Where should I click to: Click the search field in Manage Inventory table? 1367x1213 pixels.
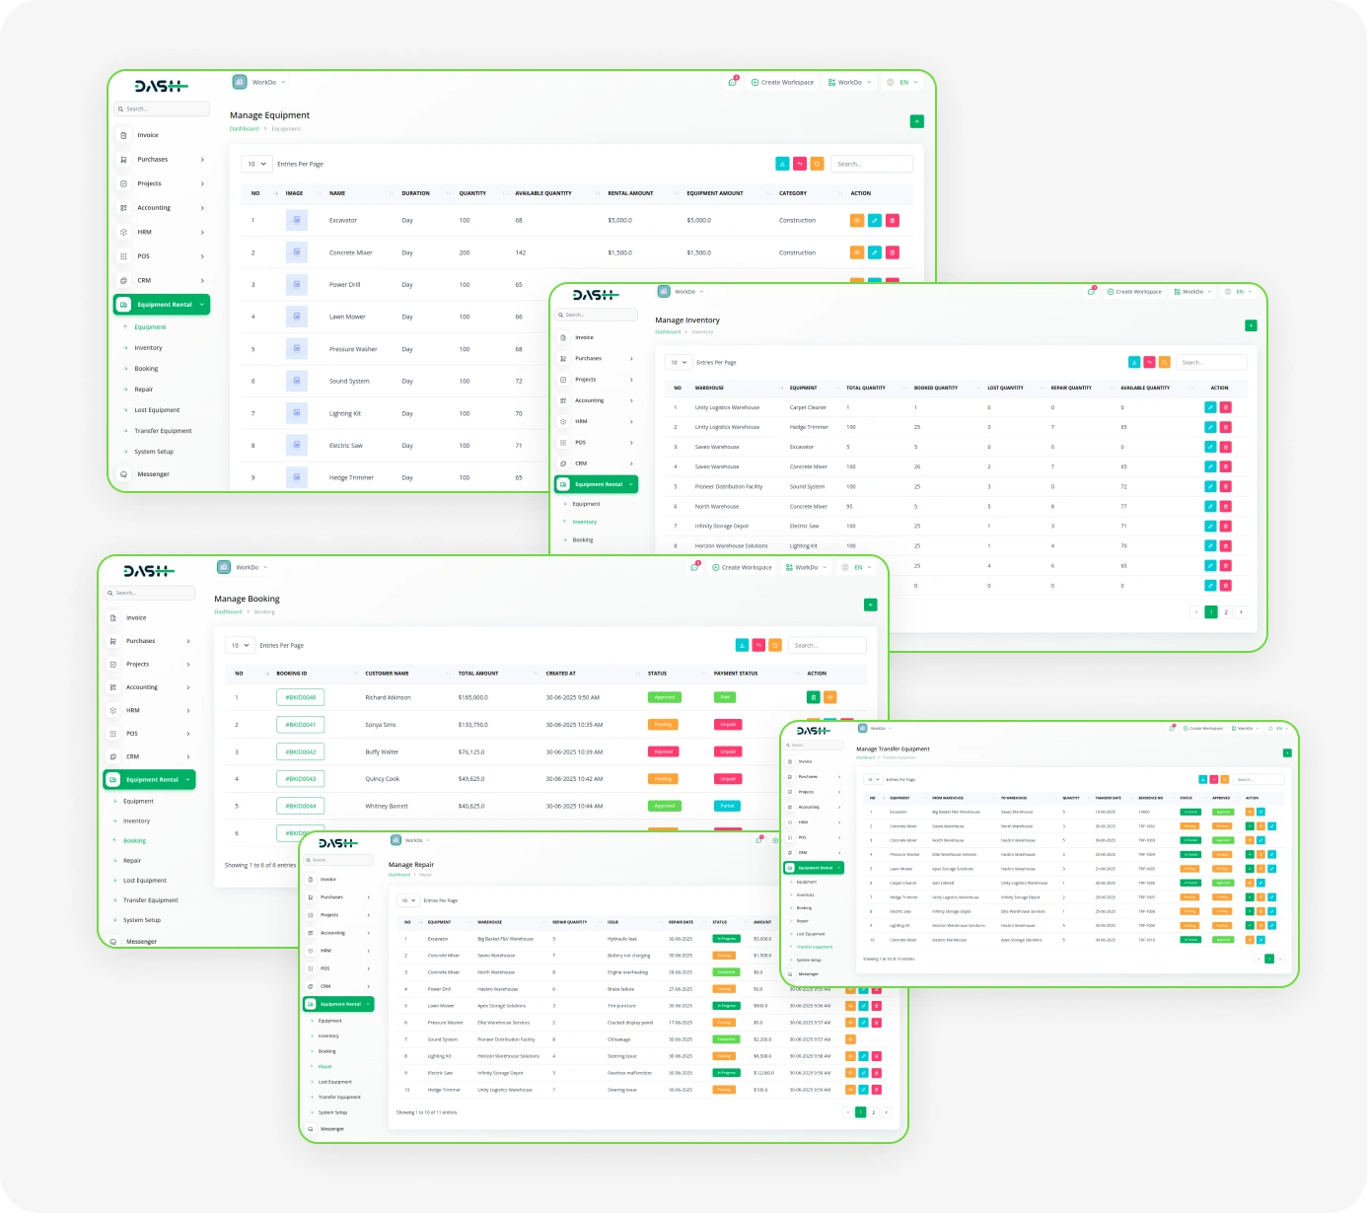point(1211,362)
